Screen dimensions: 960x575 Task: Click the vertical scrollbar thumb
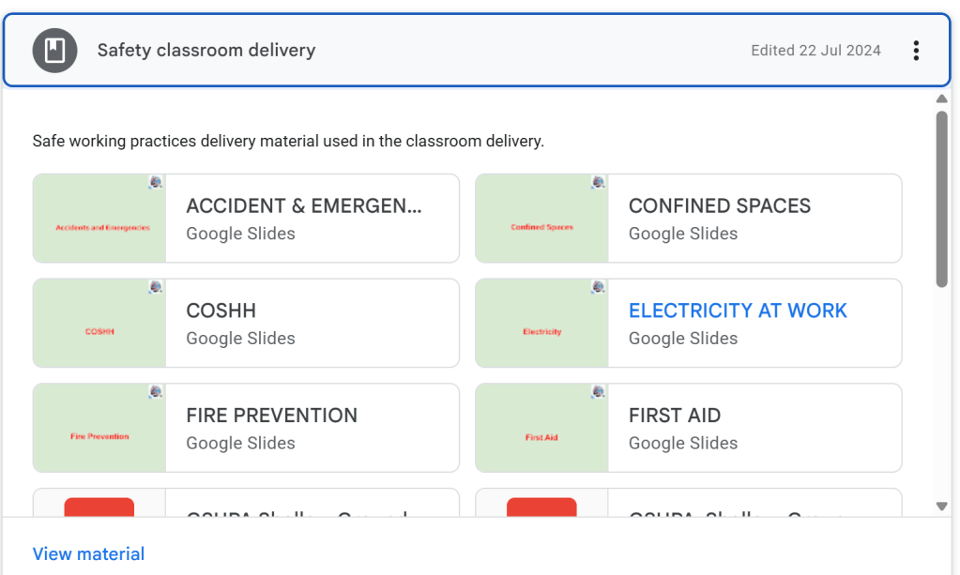click(x=941, y=197)
